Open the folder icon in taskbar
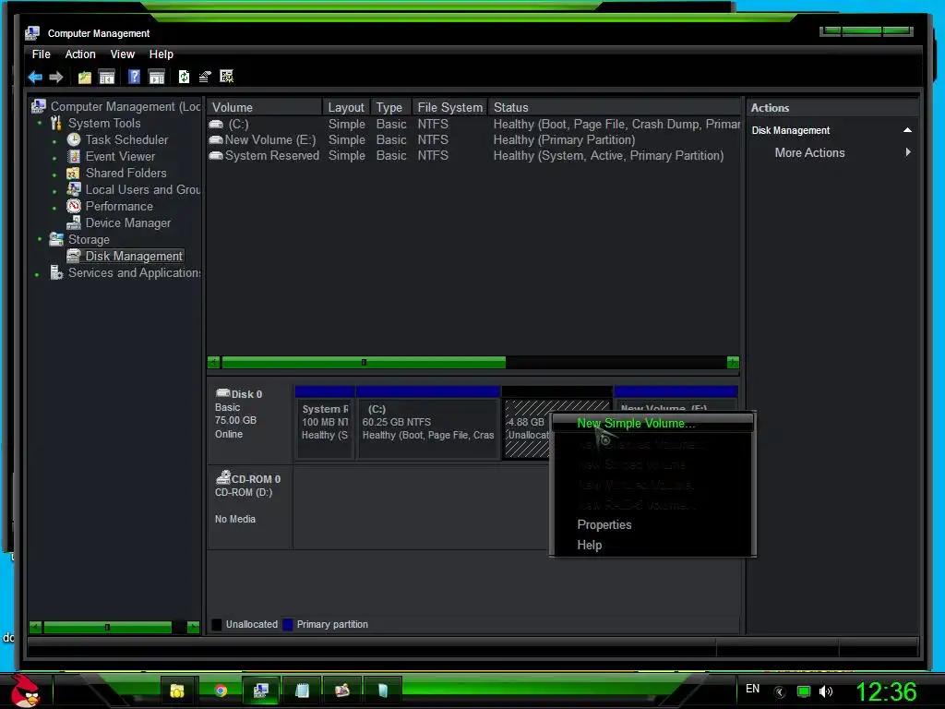Image resolution: width=945 pixels, height=709 pixels. coord(177,691)
